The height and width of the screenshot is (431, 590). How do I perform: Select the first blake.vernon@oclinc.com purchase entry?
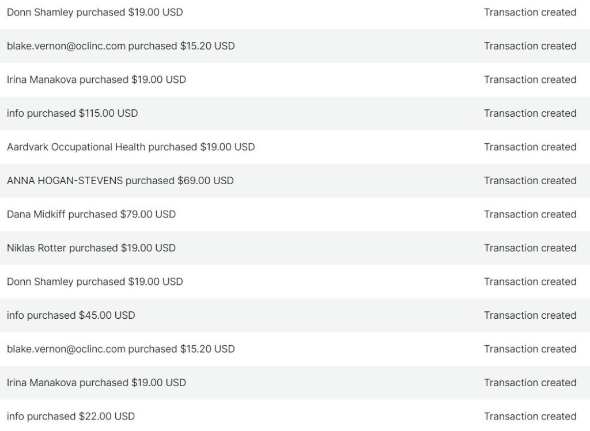pos(120,46)
